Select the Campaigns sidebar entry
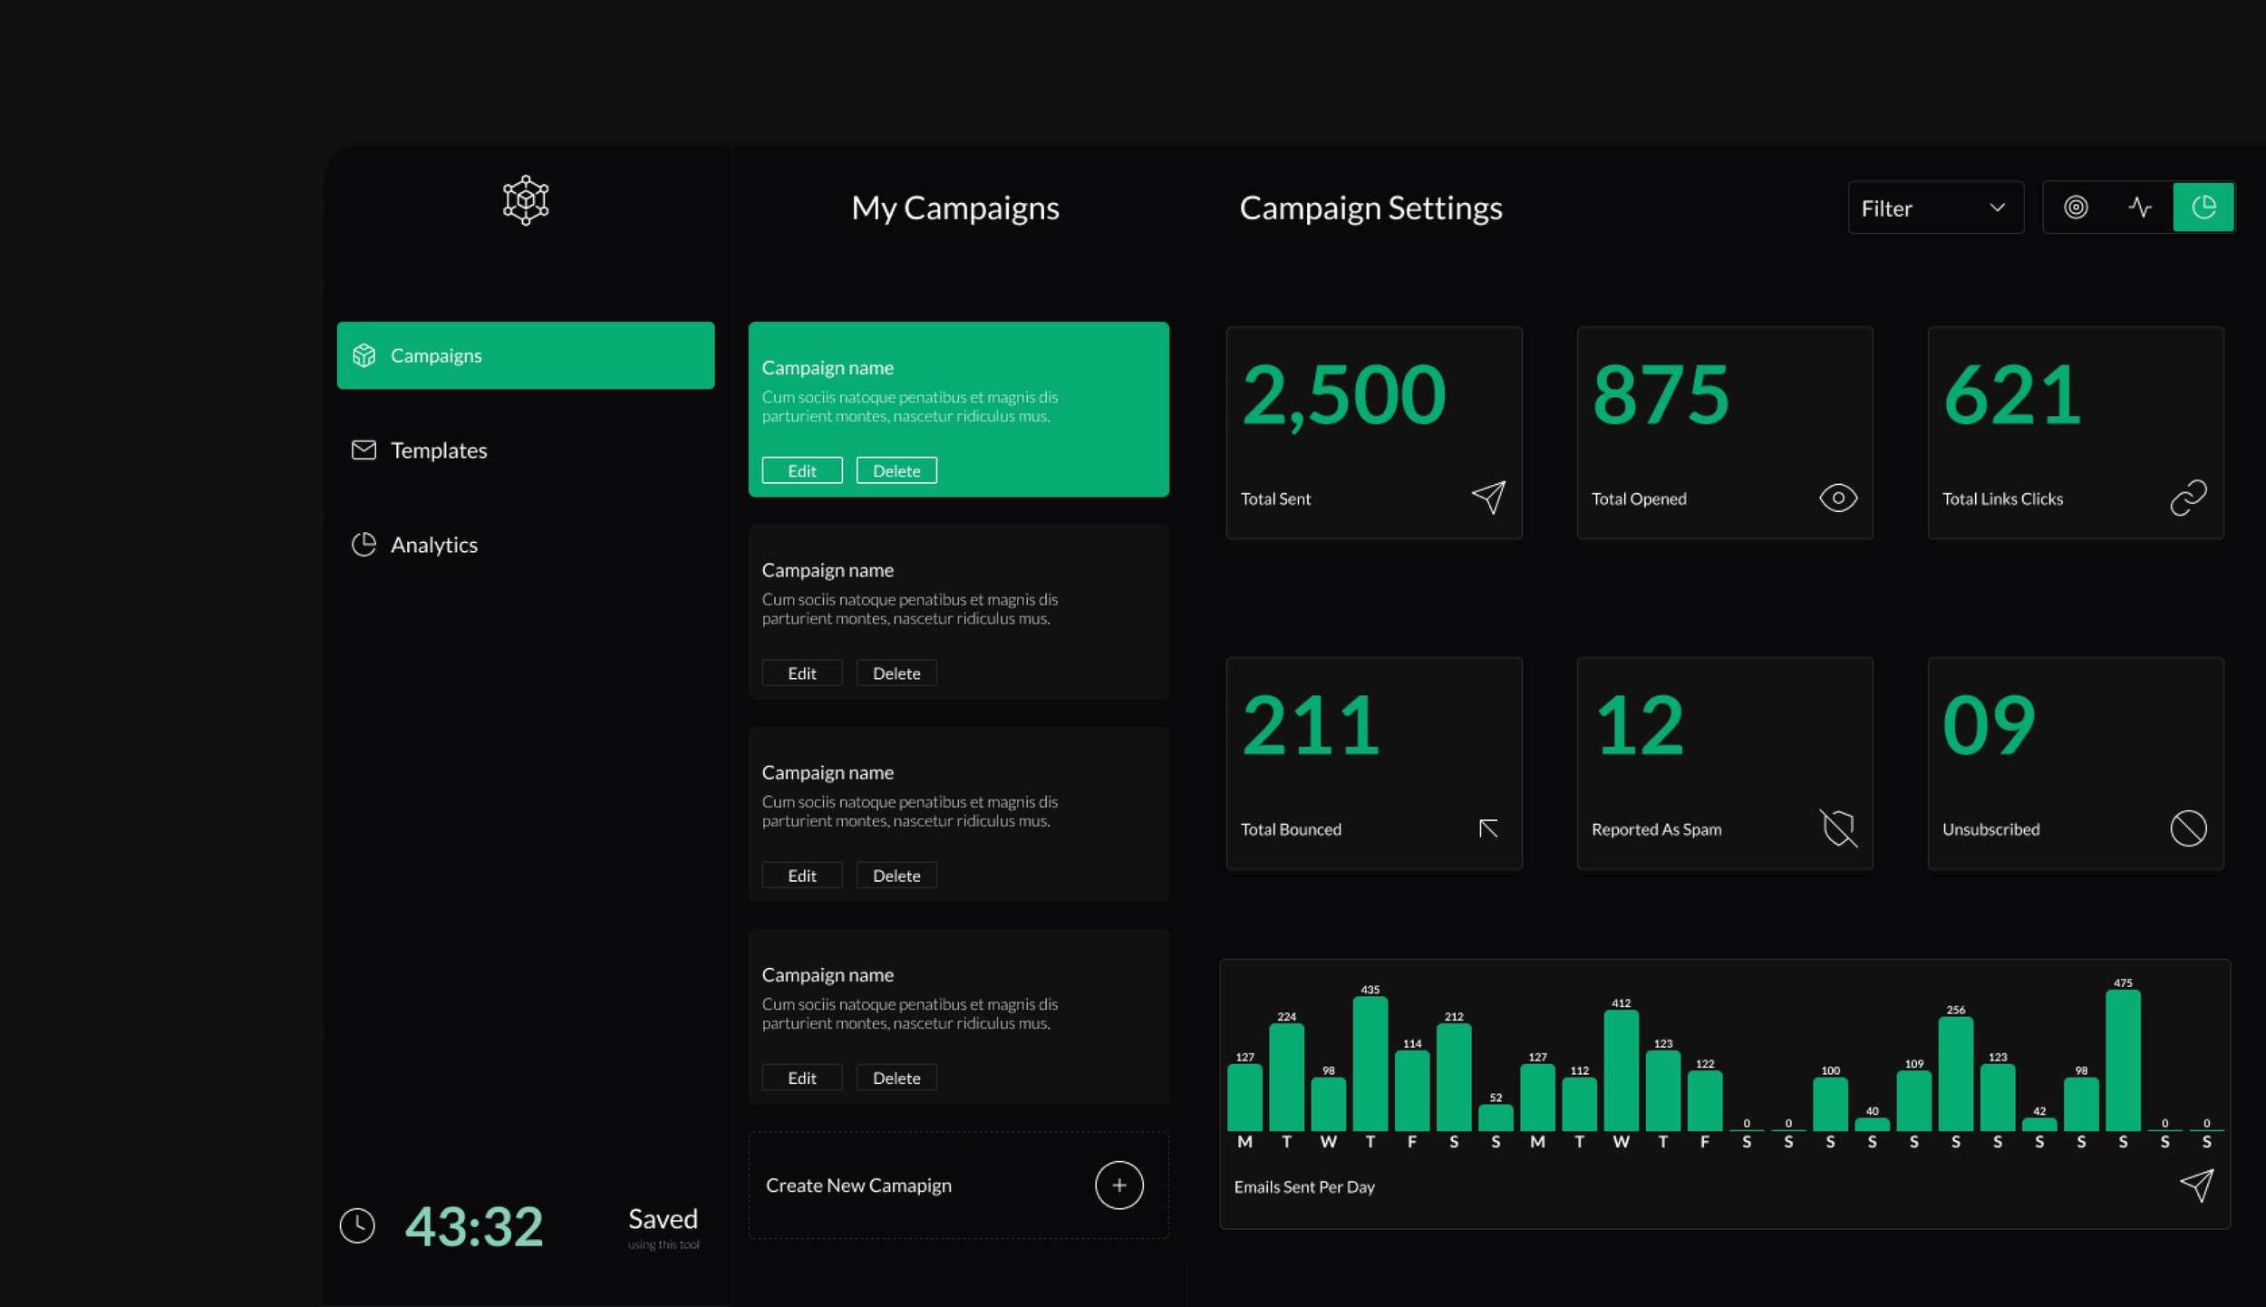Image resolution: width=2266 pixels, height=1307 pixels. coord(436,355)
